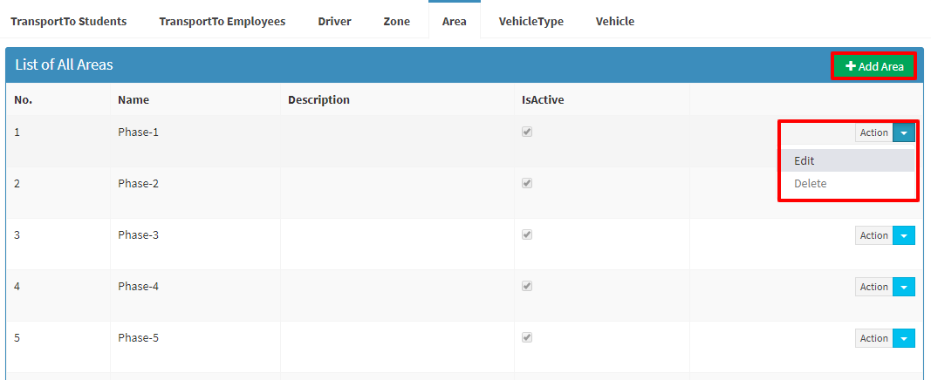931x380 pixels.
Task: Go to the Vehicle tab
Action: (615, 21)
